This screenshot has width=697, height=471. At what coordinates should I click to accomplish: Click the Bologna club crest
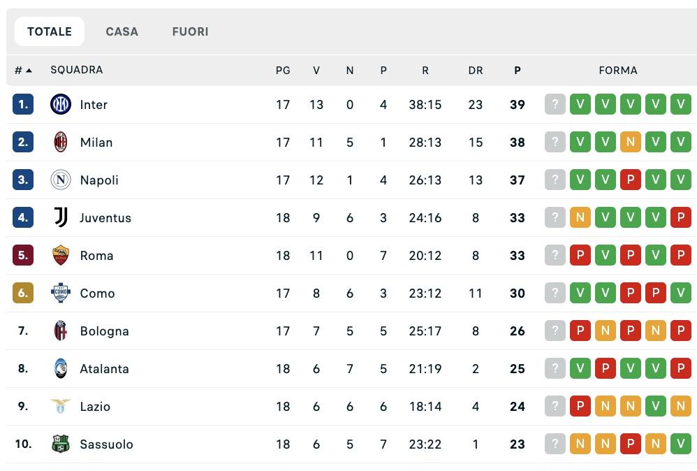tap(61, 331)
